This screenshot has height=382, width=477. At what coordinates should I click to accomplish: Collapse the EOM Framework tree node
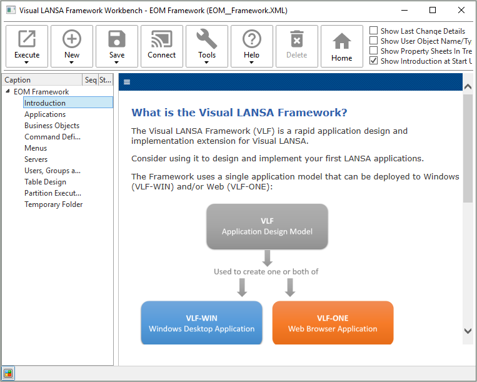(8, 91)
